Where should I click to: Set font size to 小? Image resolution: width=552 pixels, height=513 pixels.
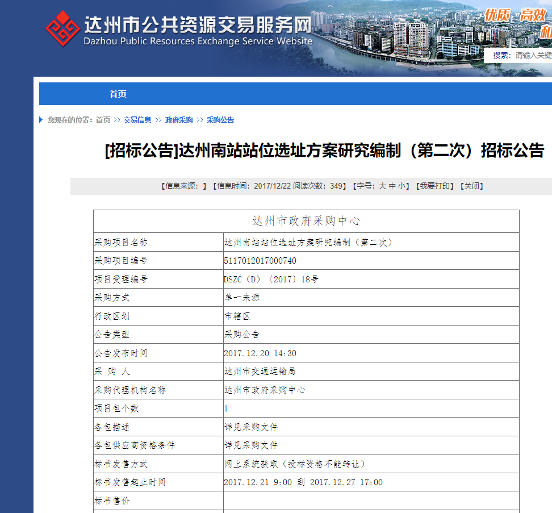402,186
